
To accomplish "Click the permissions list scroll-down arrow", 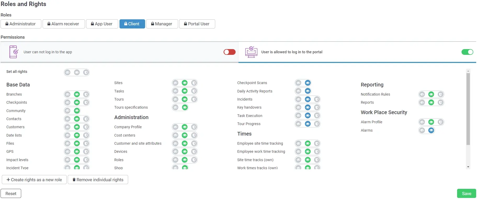I will pos(468,167).
